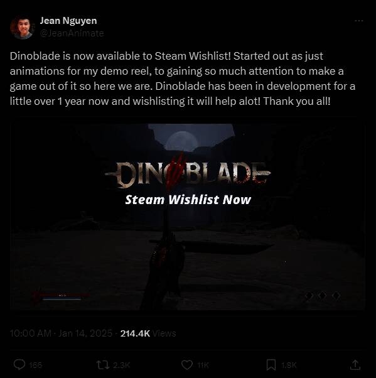Open the three-dot more options menu
The width and height of the screenshot is (376, 378).
point(358,21)
